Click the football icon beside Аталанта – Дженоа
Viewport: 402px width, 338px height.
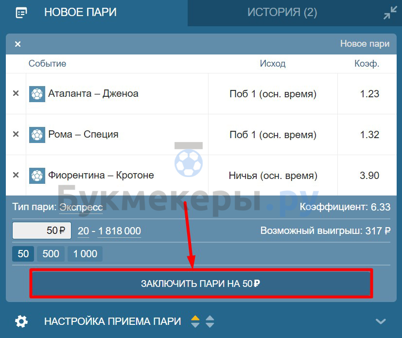click(37, 94)
